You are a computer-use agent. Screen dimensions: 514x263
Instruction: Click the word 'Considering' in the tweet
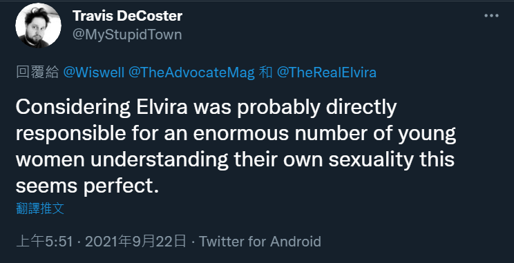pos(73,108)
